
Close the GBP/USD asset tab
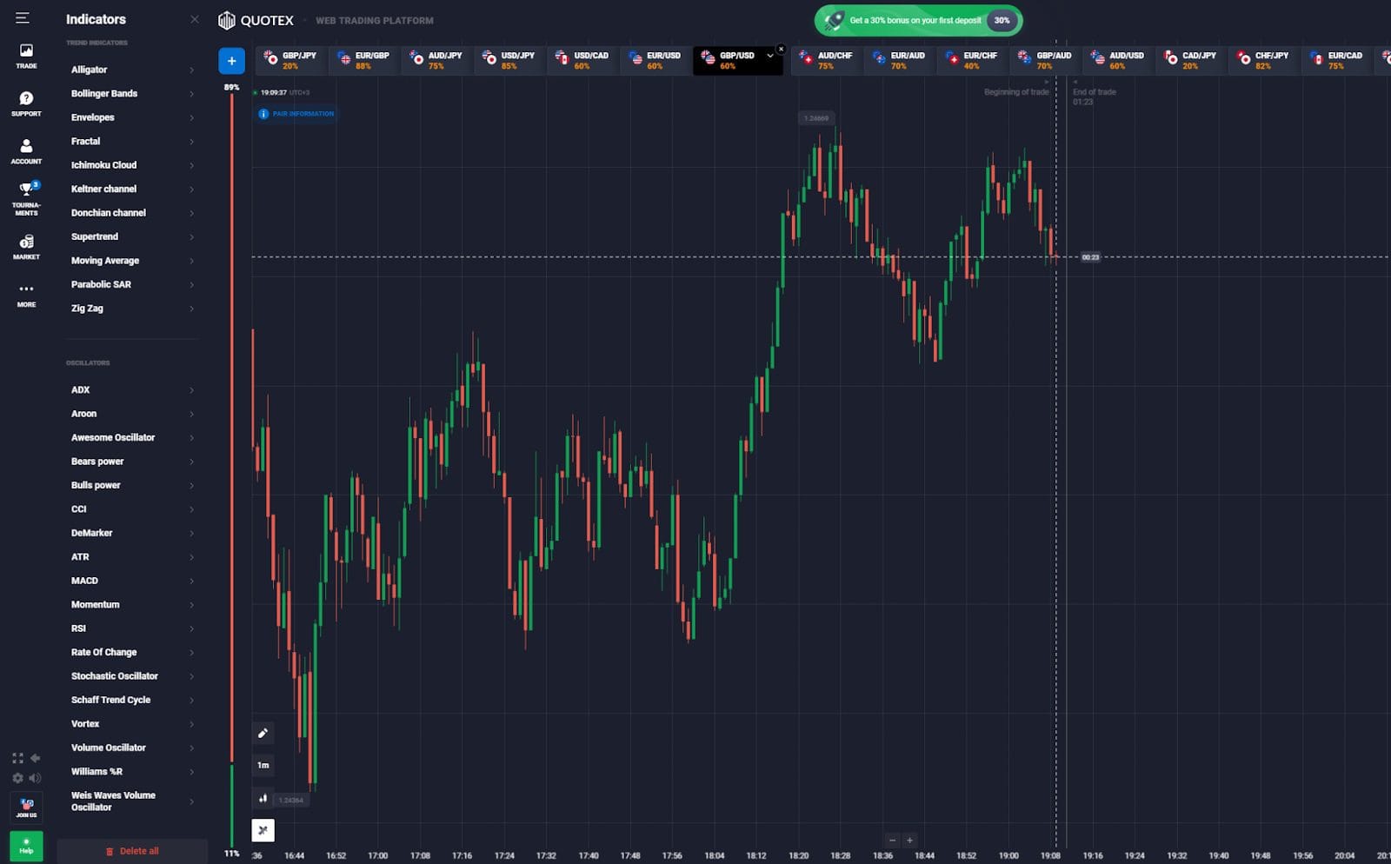coord(781,49)
